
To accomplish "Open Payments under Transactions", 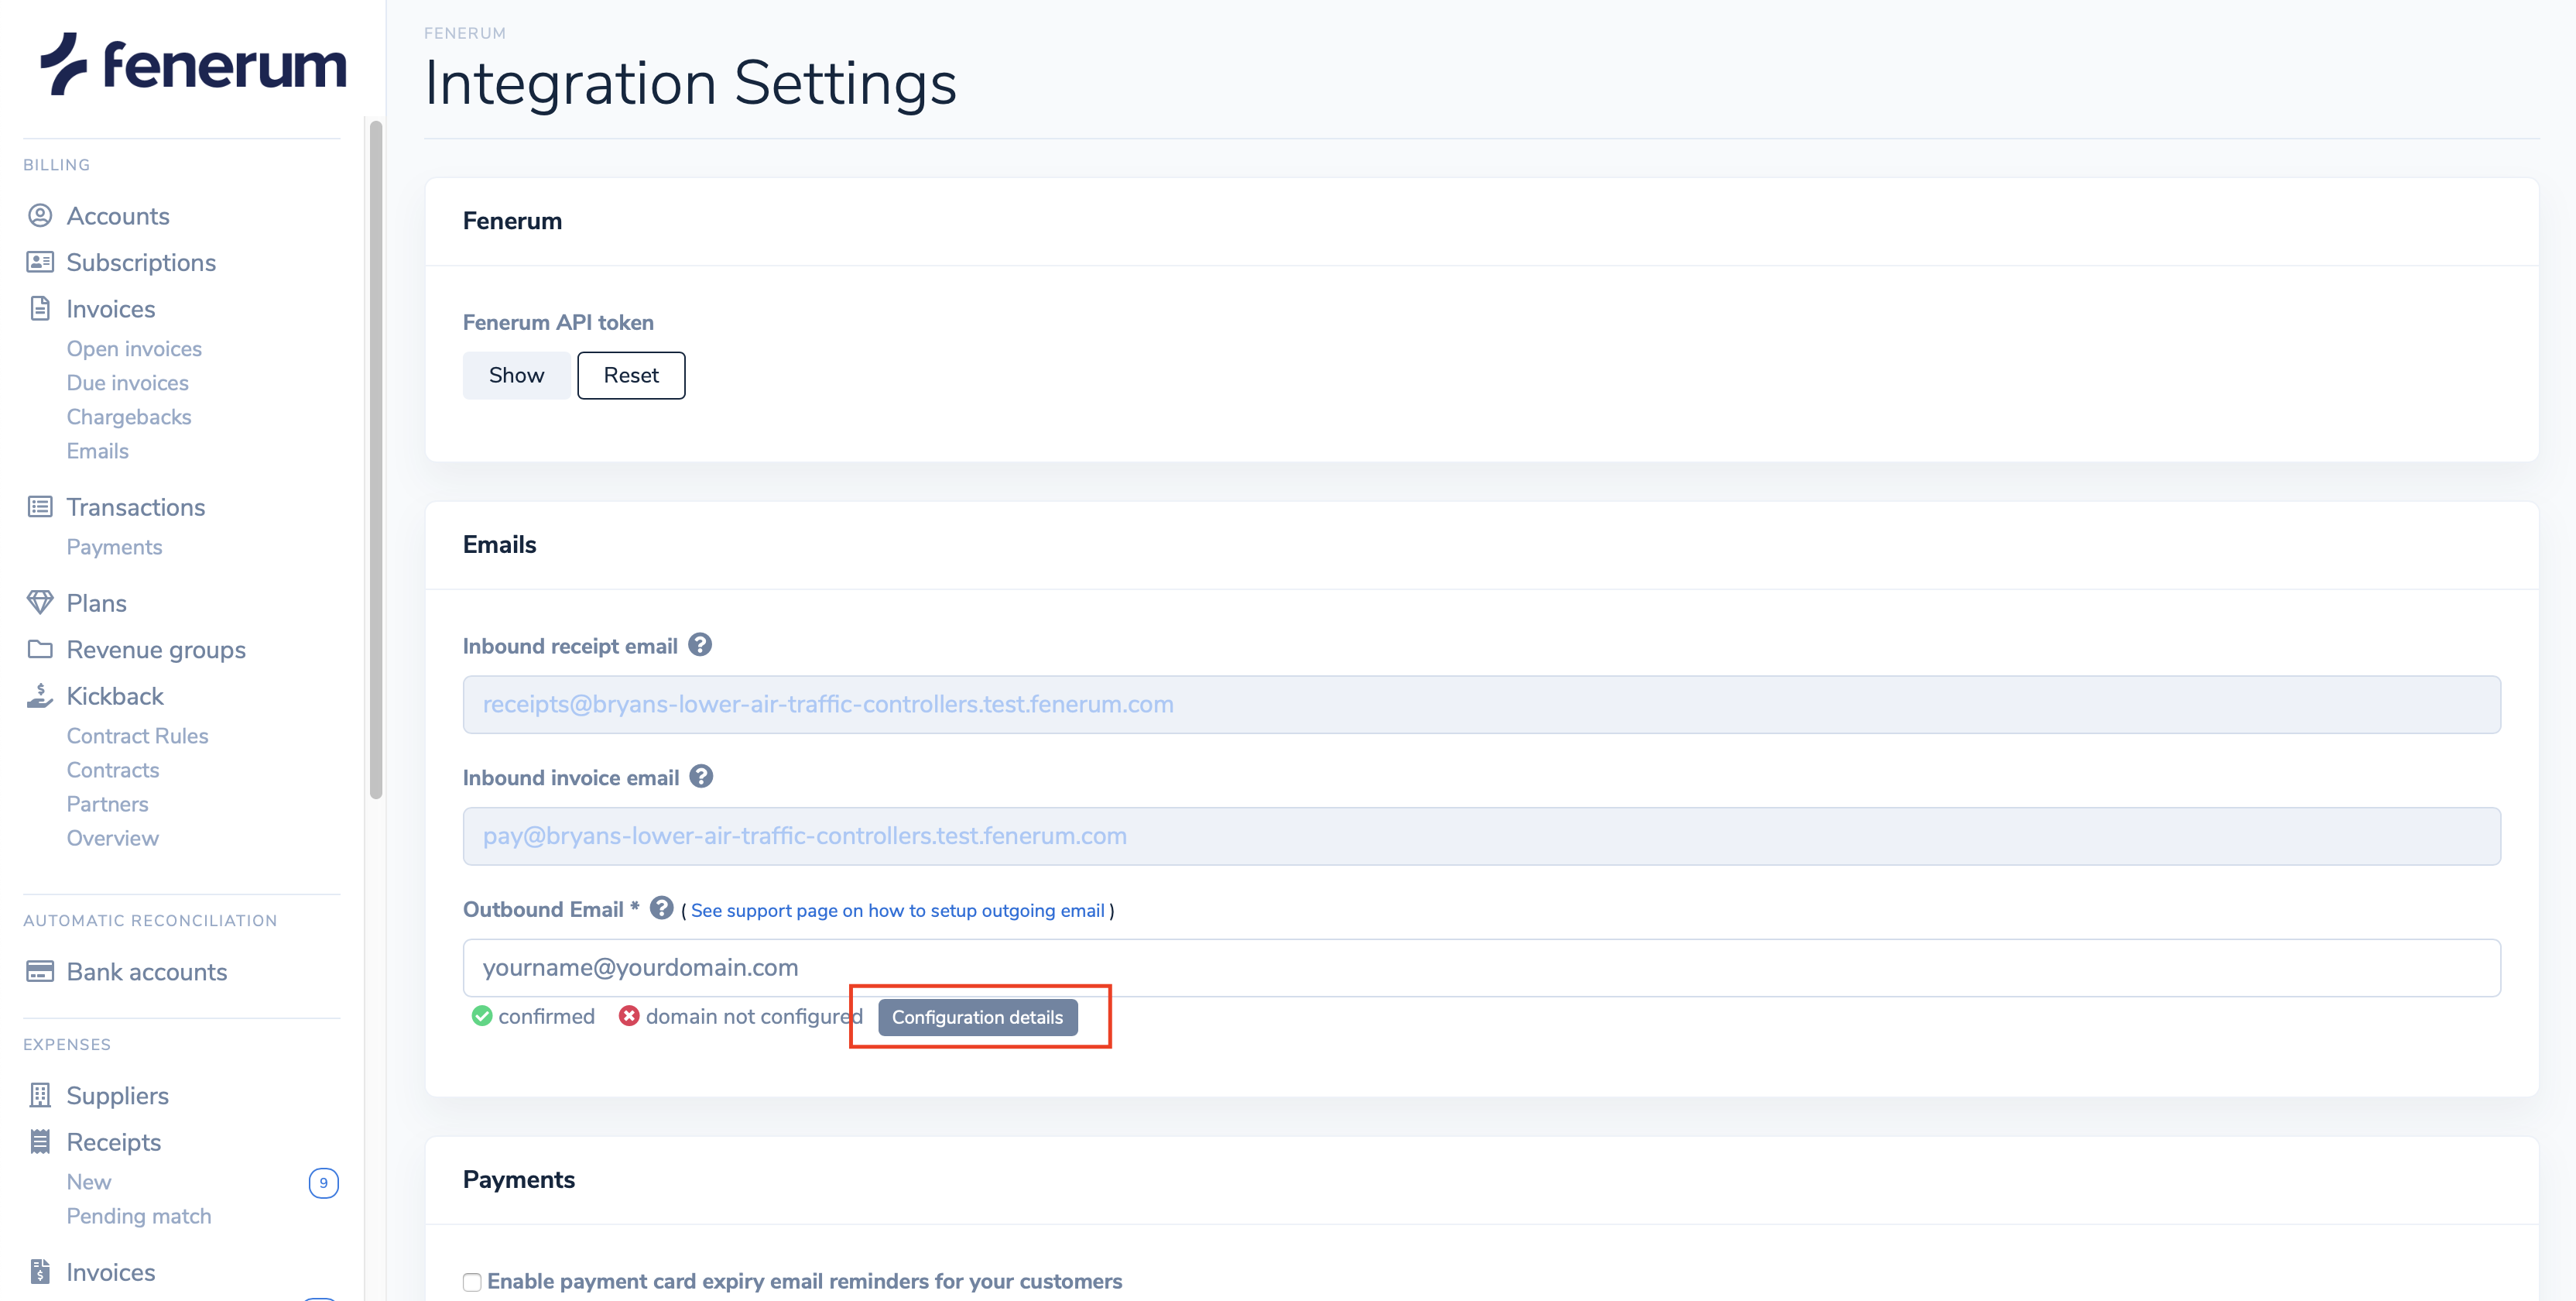I will pos(114,547).
